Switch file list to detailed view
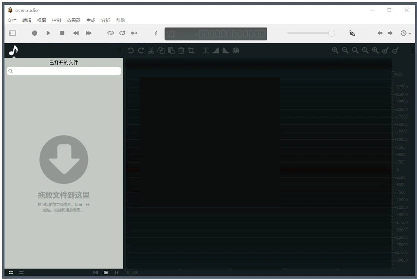This screenshot has width=417, height=279. point(11,273)
